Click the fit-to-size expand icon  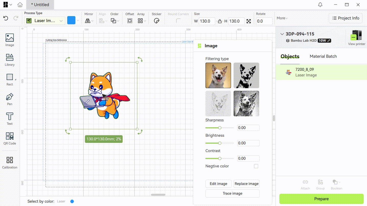tap(249, 21)
